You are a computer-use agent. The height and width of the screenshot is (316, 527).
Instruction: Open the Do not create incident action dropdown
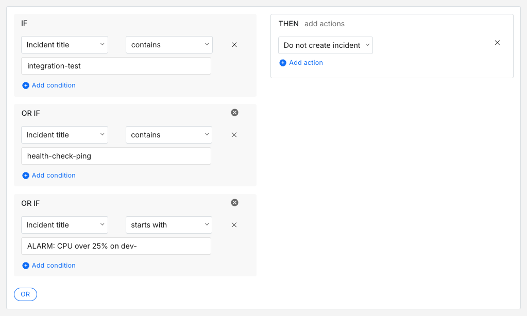pos(325,45)
